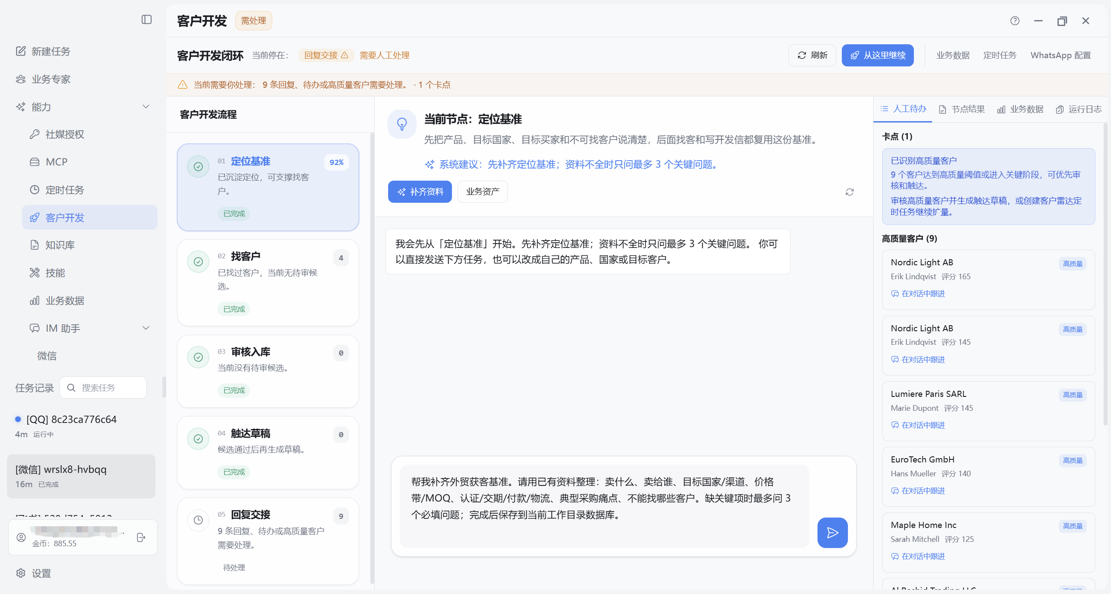1111x594 pixels.
Task: Click the count badge 9 on 回复交接
Action: [341, 516]
